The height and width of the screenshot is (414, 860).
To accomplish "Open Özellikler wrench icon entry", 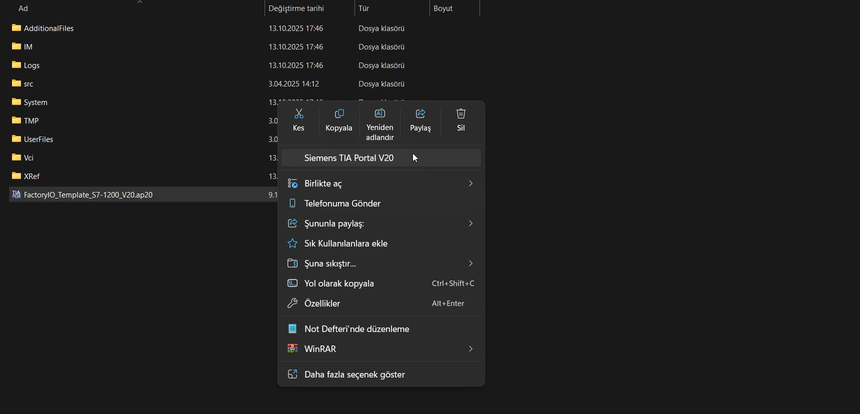I will point(292,303).
